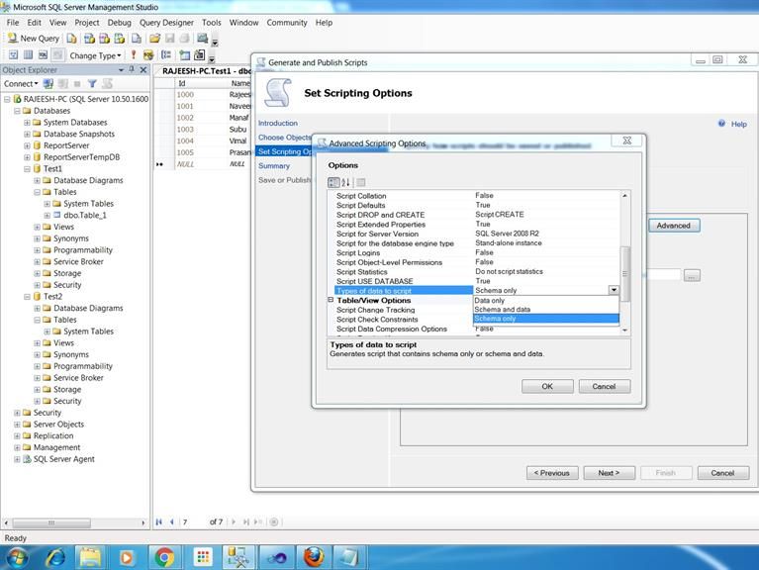
Task: Select the Replication folder in tree
Action: click(x=53, y=436)
